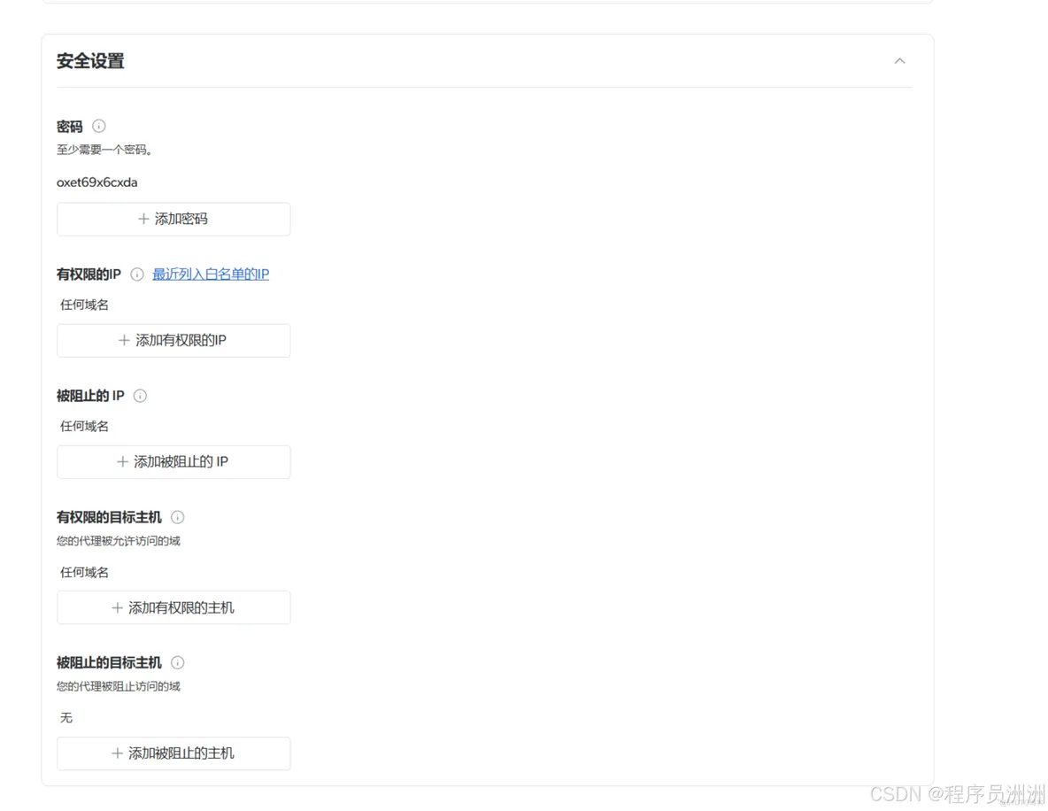Click 任何域名 under 被阻止的 IP

(x=84, y=427)
